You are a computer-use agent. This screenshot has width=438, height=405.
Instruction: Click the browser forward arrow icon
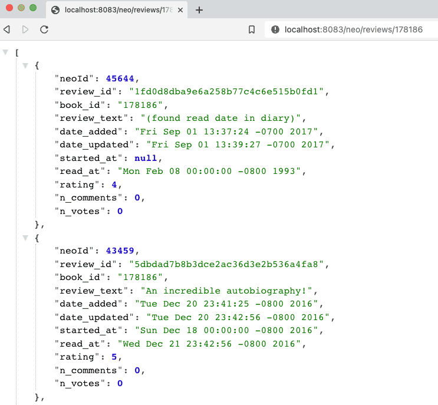click(25, 29)
